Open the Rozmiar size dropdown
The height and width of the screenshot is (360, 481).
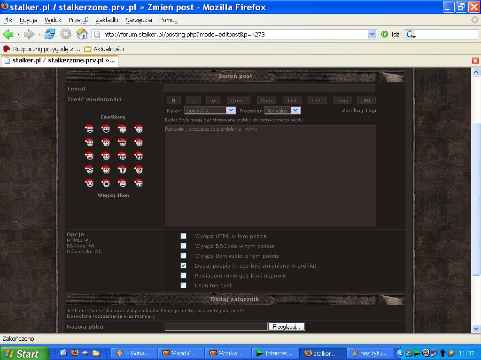point(282,111)
